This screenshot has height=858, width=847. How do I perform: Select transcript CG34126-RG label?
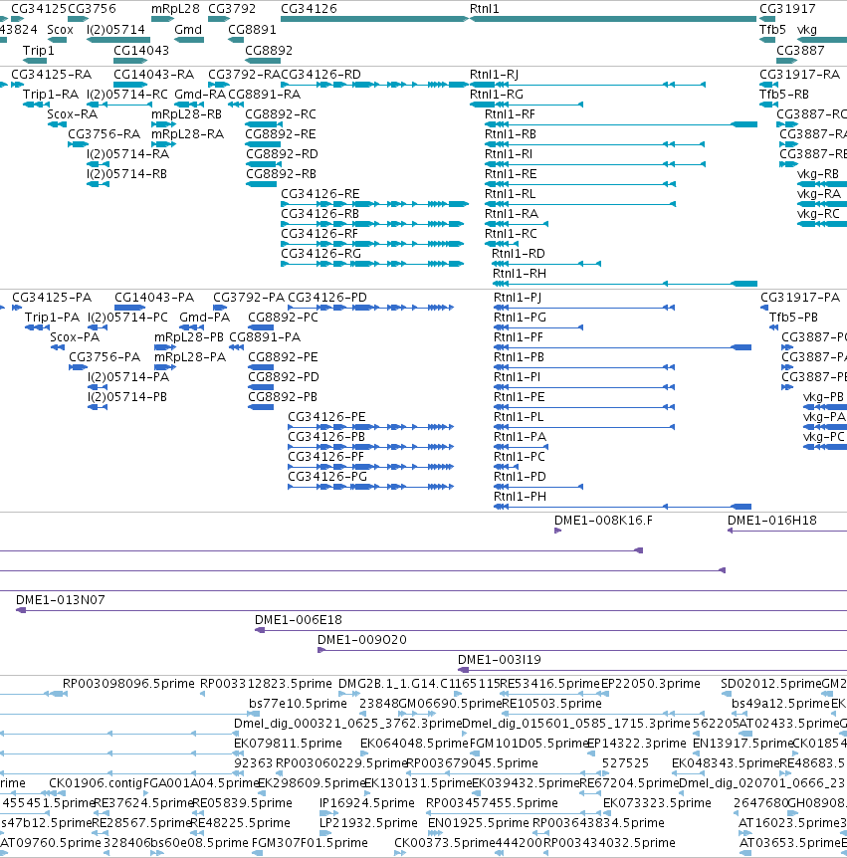(x=320, y=254)
